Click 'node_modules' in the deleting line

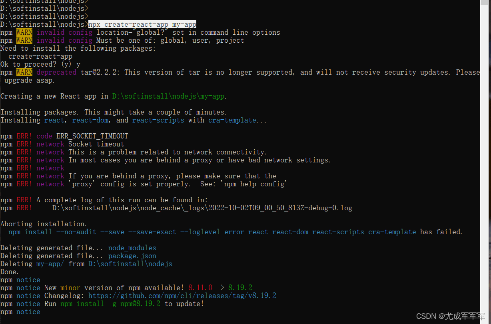(132, 248)
